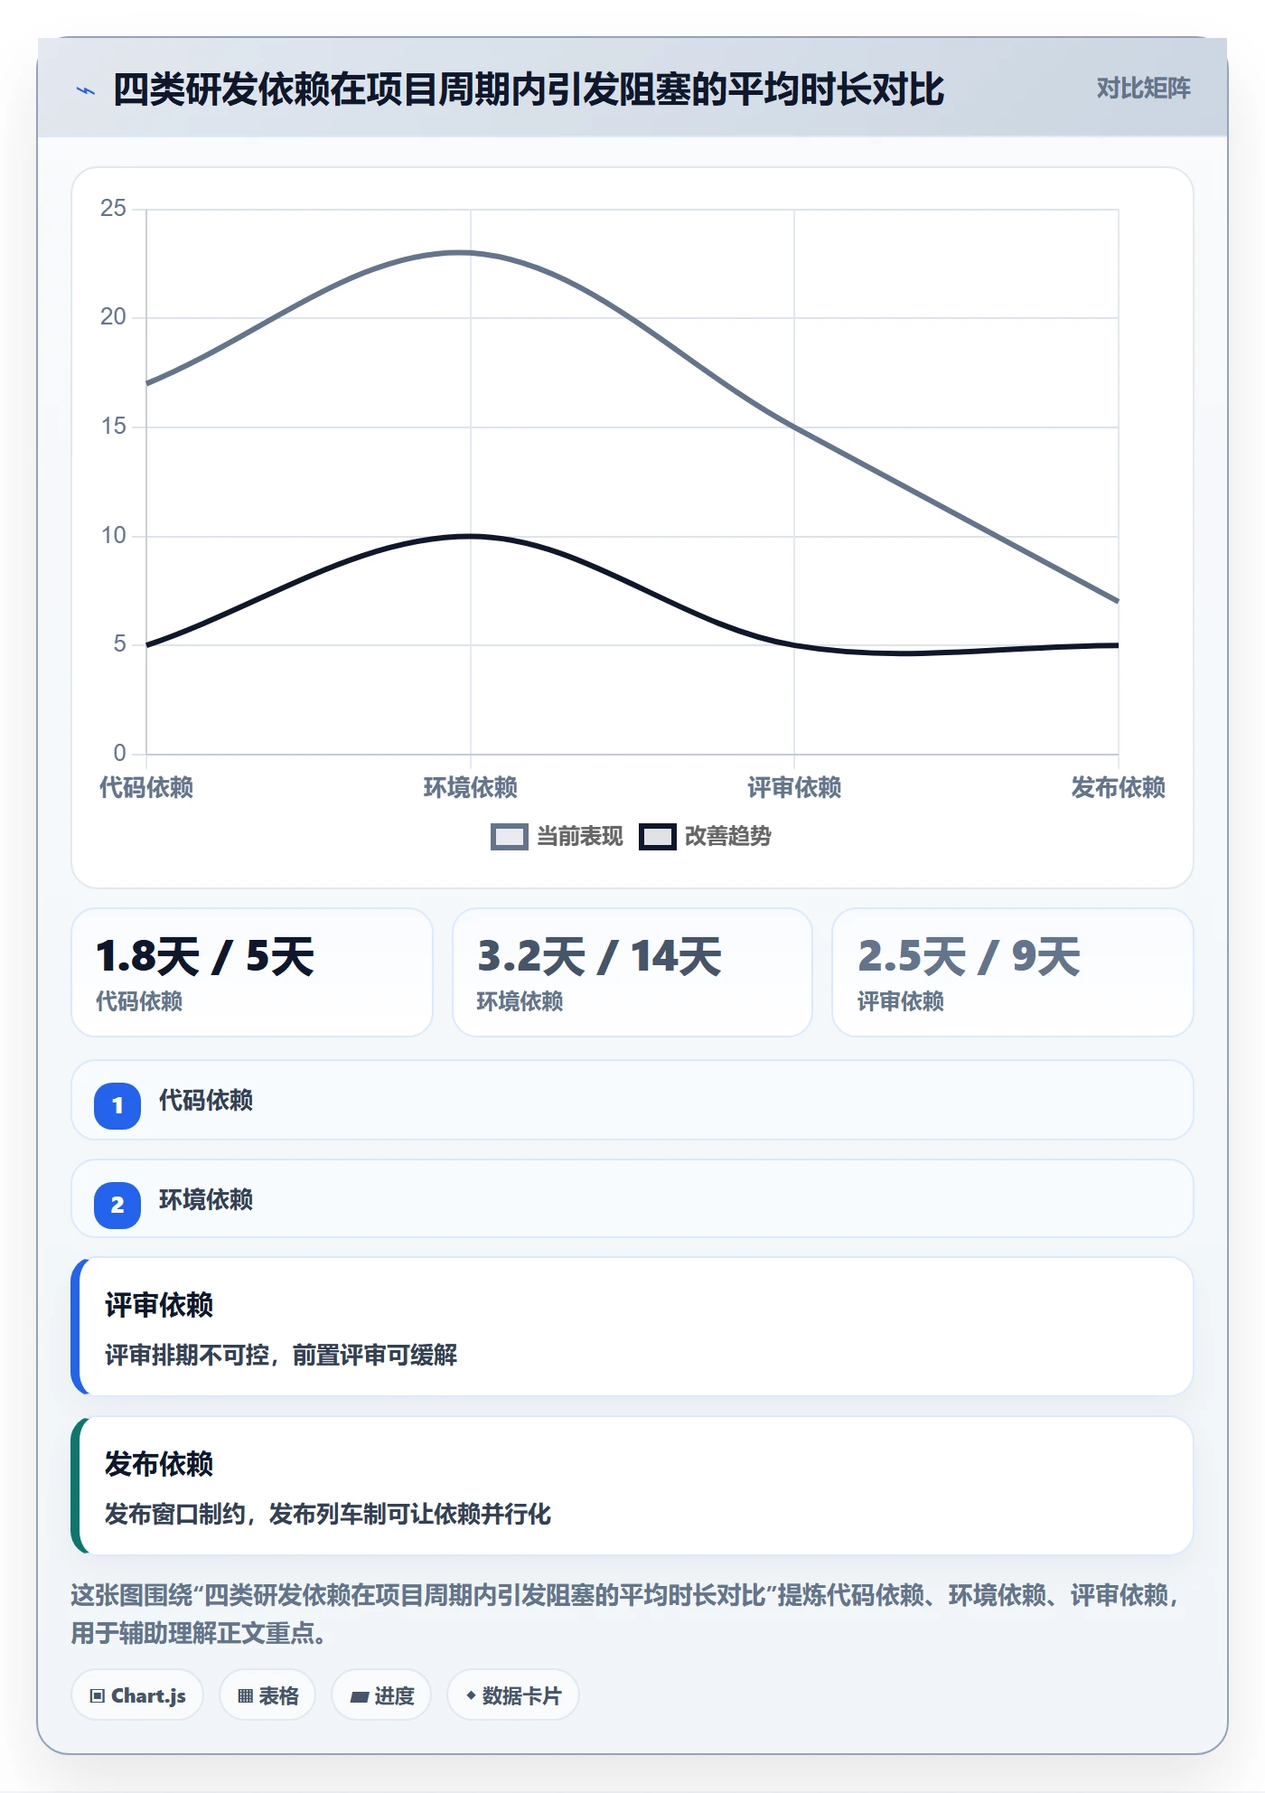This screenshot has height=1793, width=1265.
Task: Click the chart title 四类研发依赖 heading
Action: pyautogui.click(x=529, y=89)
